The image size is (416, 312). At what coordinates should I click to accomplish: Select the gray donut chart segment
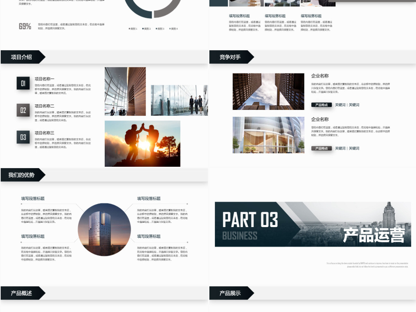tap(168, 9)
